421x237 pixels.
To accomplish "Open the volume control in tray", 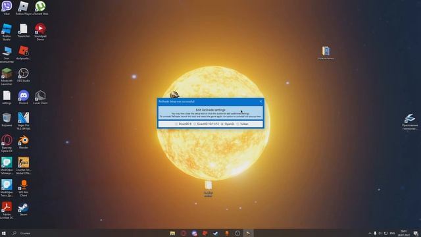I will coord(380,233).
